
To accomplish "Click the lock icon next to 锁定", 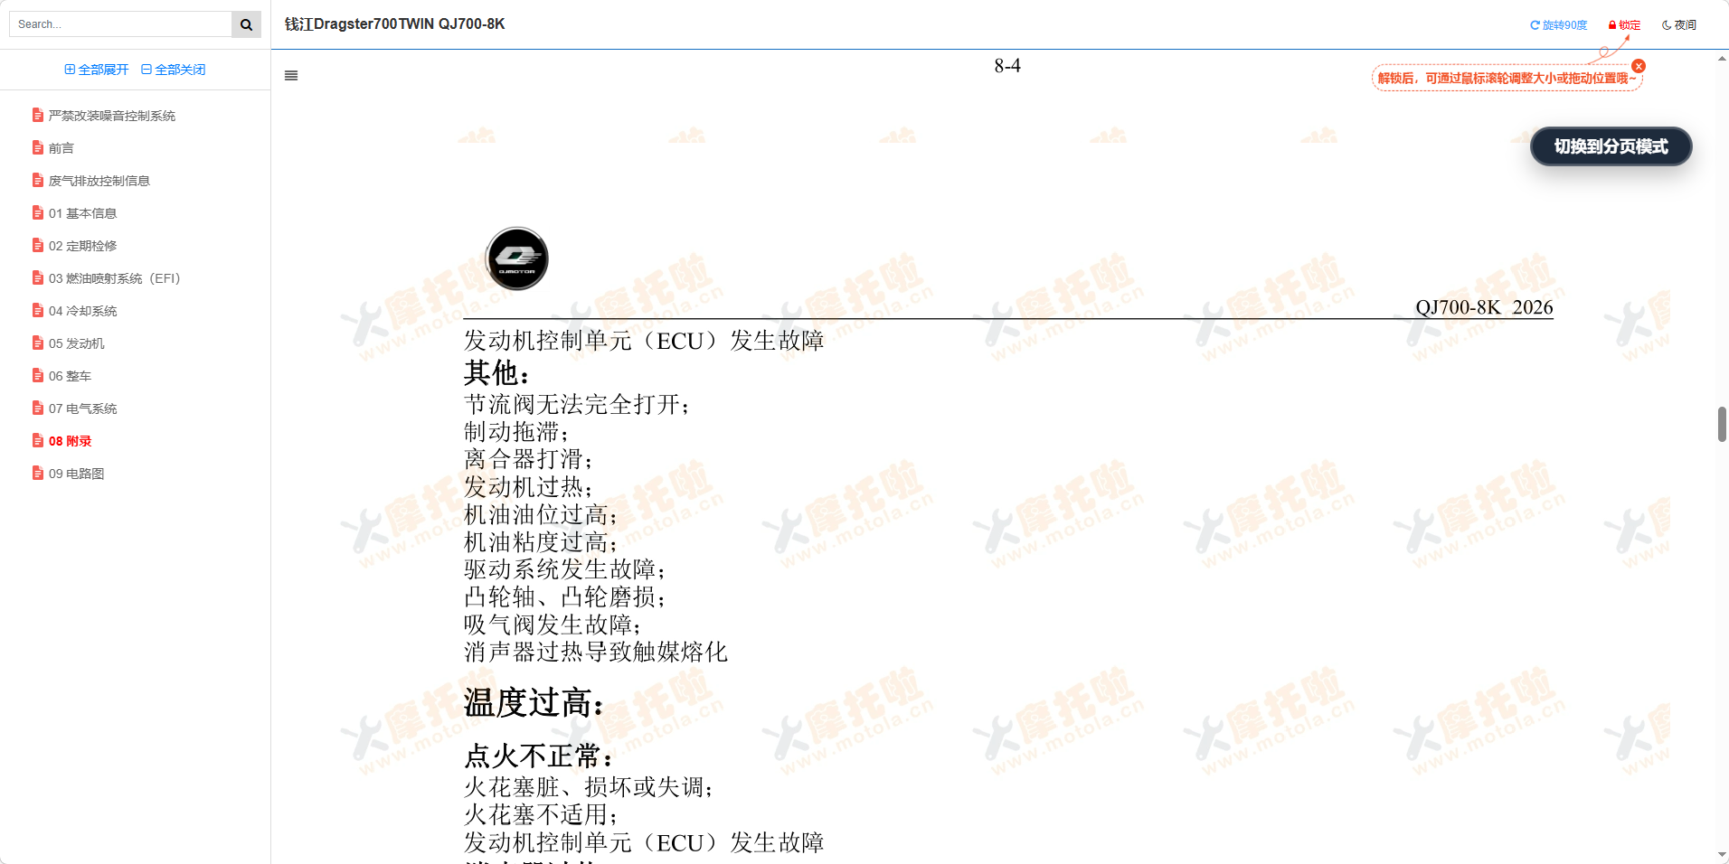I will click(x=1611, y=24).
